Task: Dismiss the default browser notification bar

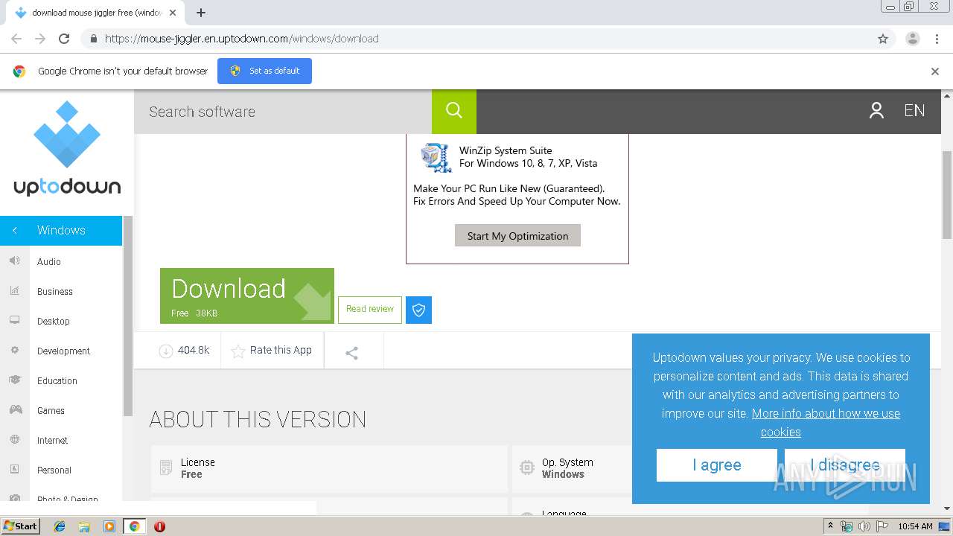Action: pos(935,71)
